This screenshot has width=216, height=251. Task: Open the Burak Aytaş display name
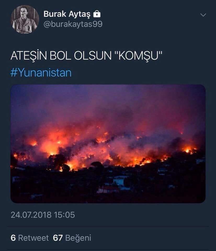click(x=67, y=14)
